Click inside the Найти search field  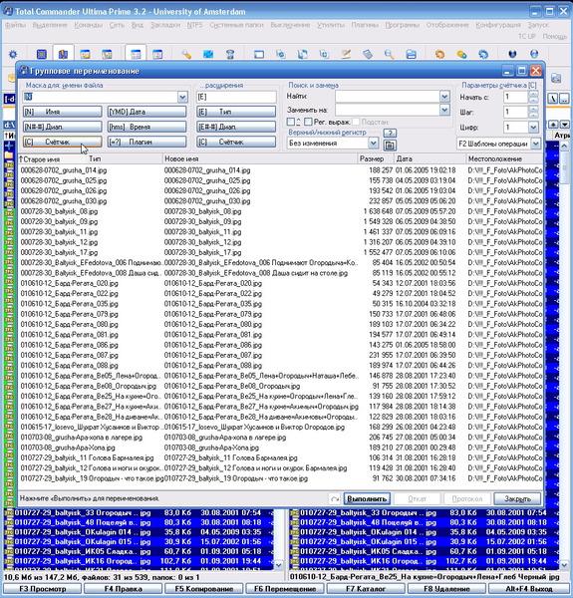[x=388, y=97]
